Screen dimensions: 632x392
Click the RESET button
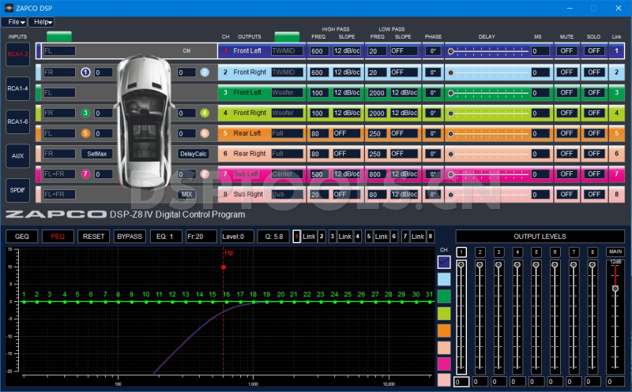tap(93, 237)
